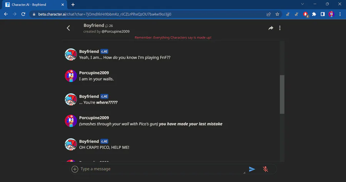Screen dimensions: 346x182
Task: Open the chat's three-dot options menu
Action: click(280, 28)
